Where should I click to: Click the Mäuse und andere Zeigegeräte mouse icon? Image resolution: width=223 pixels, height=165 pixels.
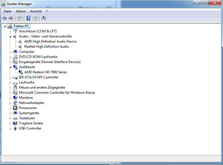click(x=15, y=87)
